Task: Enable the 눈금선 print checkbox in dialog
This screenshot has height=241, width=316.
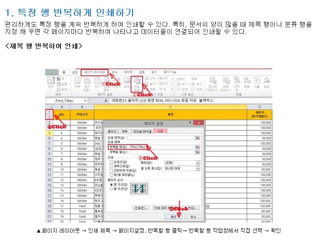Action: tap(111, 162)
